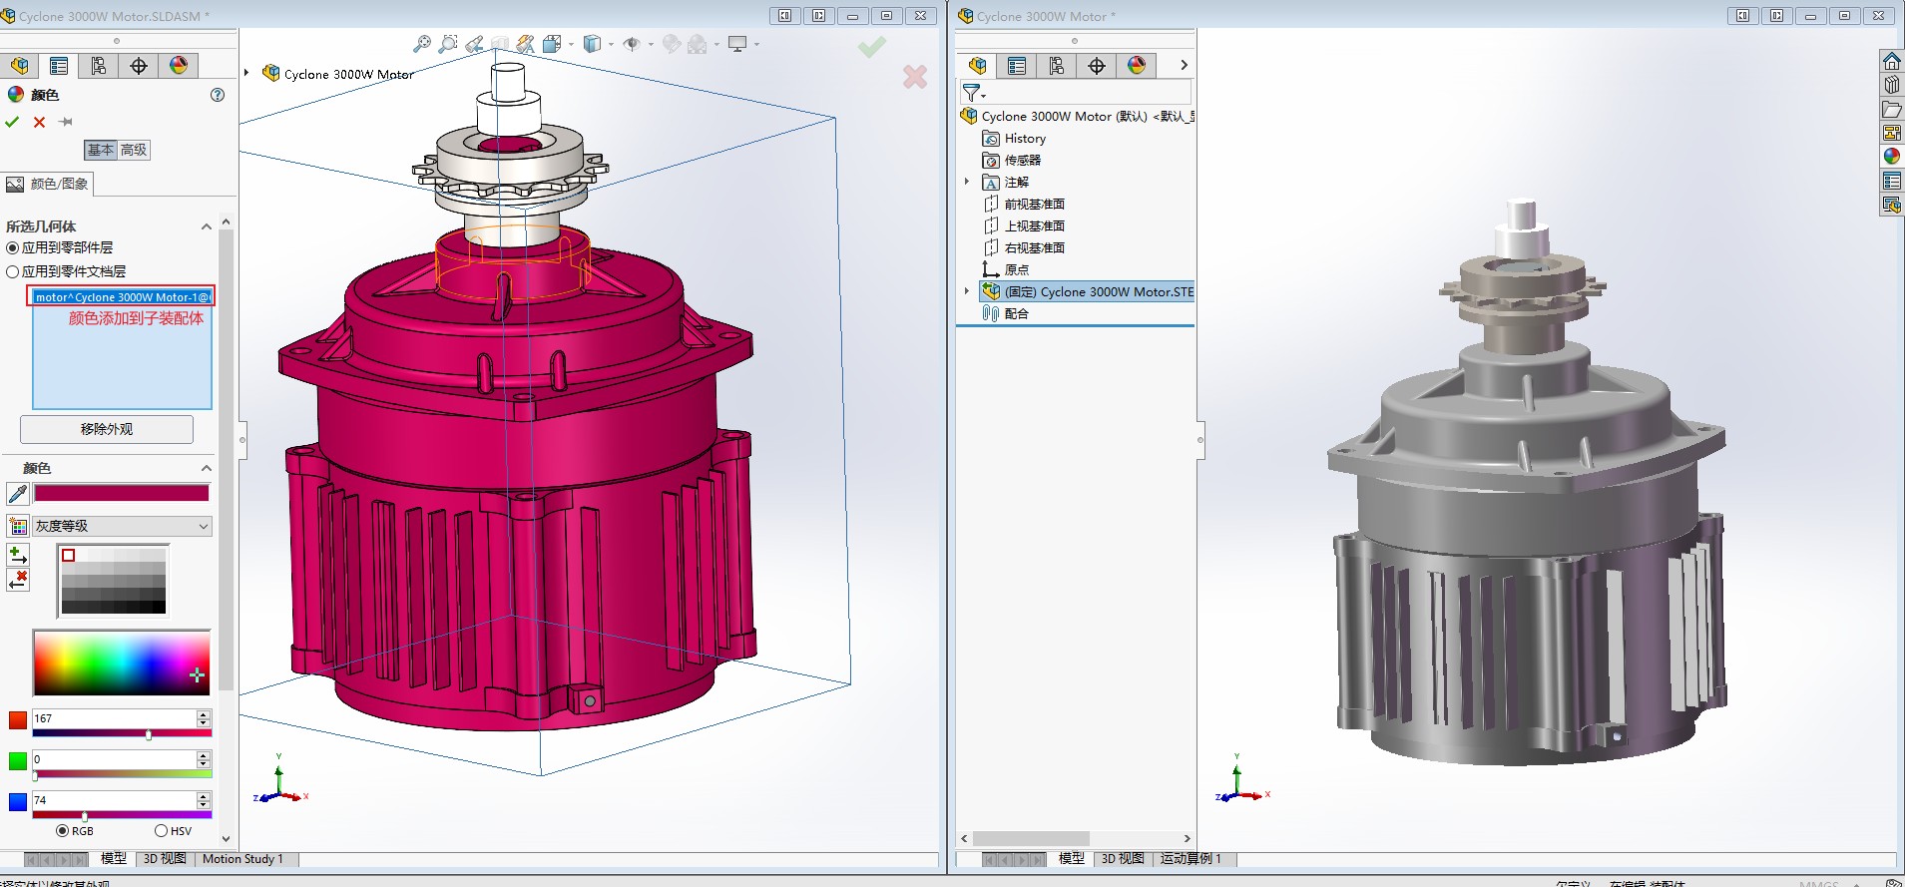Open the 灰度等级 swatch dropdown
1905x887 pixels.
pyautogui.click(x=123, y=526)
